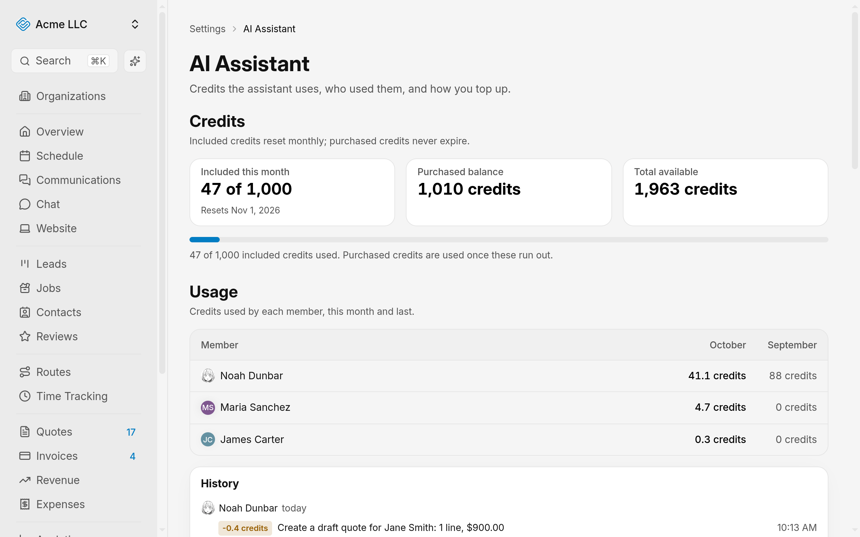Select the Purchased balance card
Screen dimensions: 860x537
coord(509,192)
